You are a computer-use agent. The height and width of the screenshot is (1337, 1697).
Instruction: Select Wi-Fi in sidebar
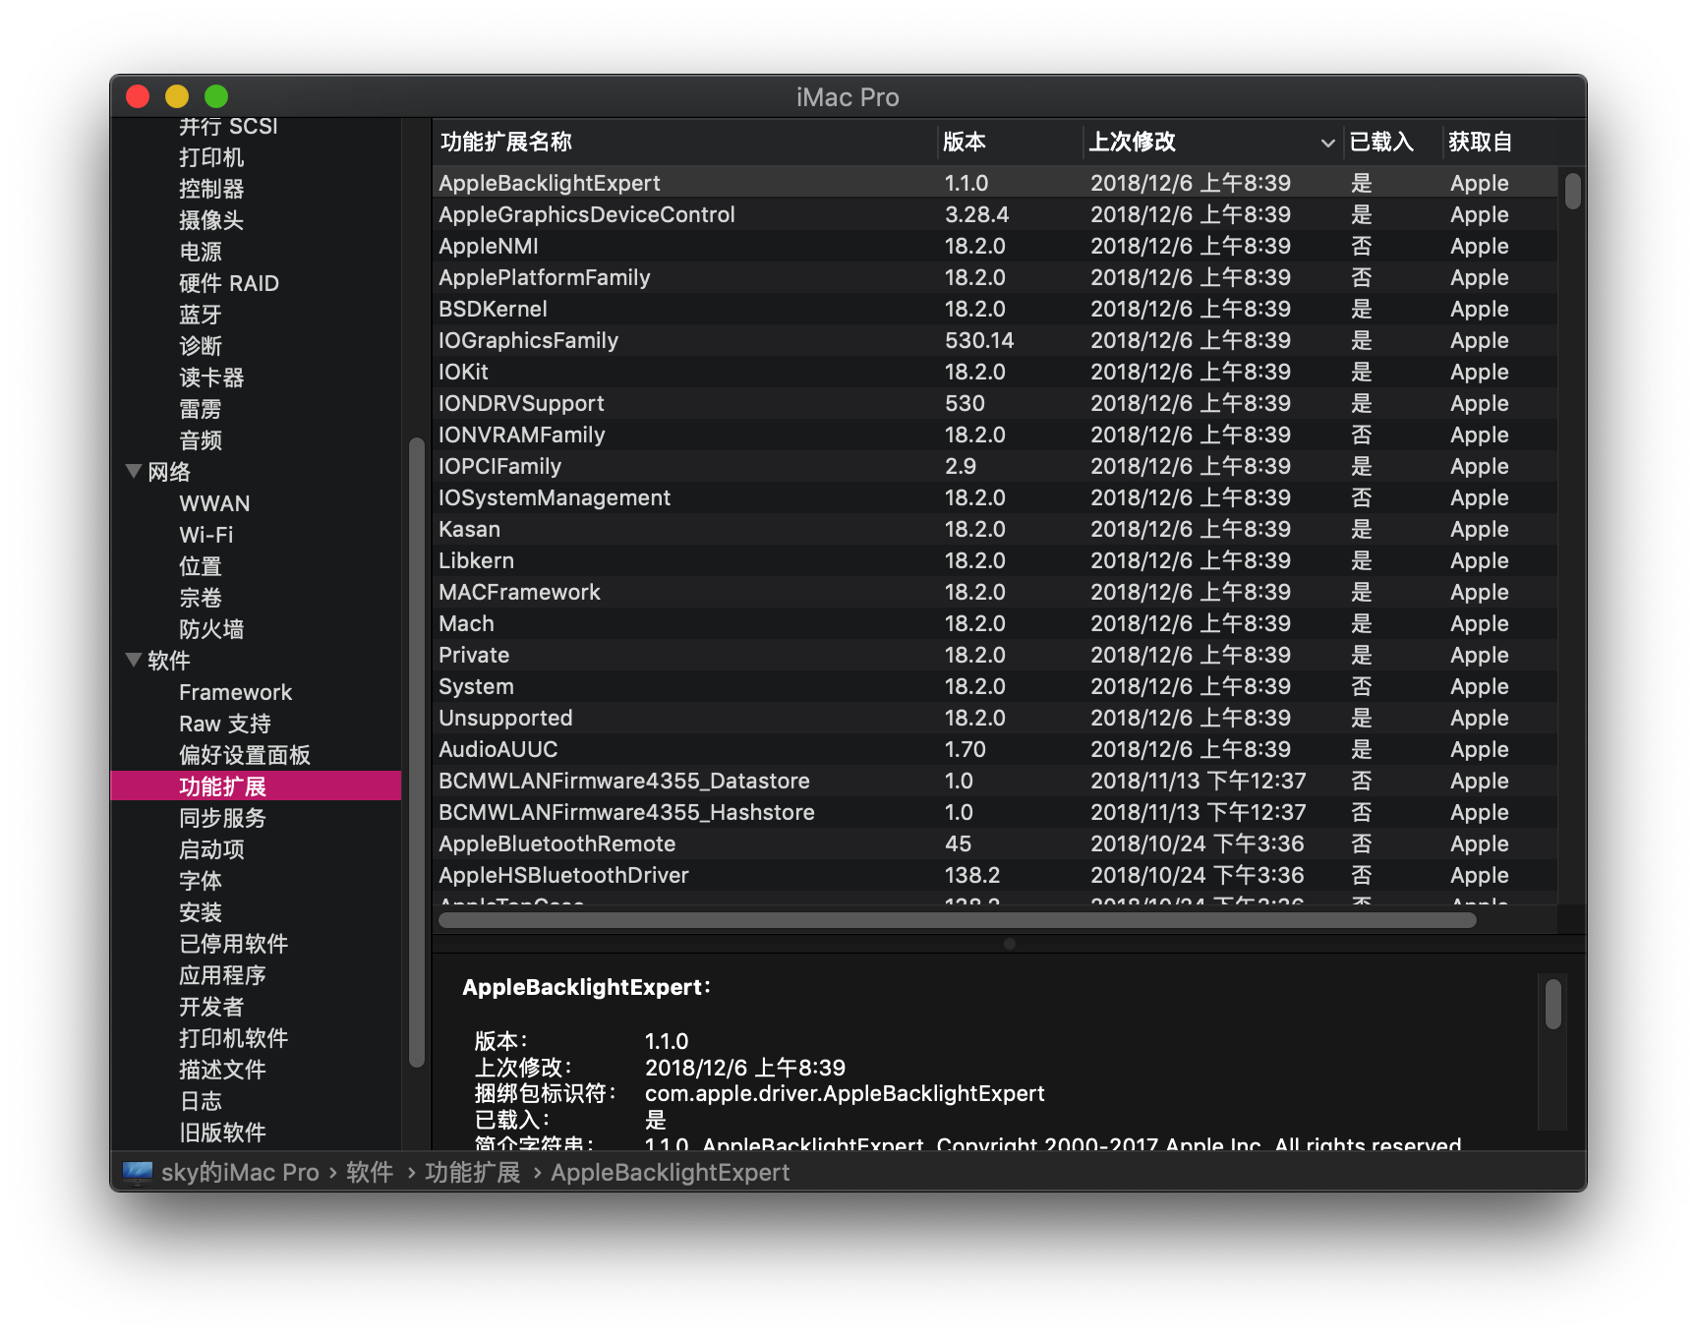coord(206,535)
